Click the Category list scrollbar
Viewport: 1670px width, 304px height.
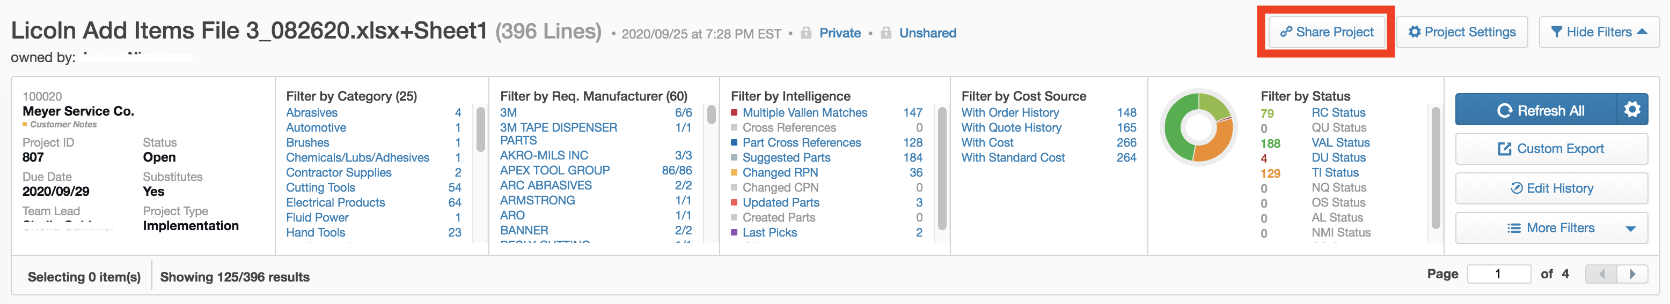(x=480, y=130)
